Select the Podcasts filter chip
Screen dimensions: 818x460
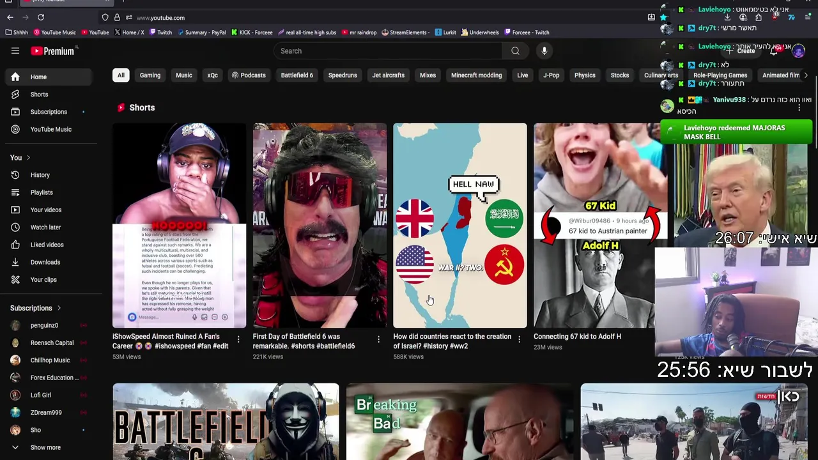pos(249,75)
